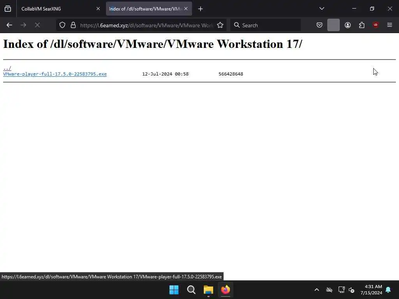Image resolution: width=399 pixels, height=299 pixels.
Task: Select the Index of /dl/software/VMware tab
Action: pyautogui.click(x=149, y=9)
